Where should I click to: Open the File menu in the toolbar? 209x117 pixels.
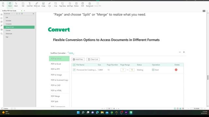click(x=3, y=4)
